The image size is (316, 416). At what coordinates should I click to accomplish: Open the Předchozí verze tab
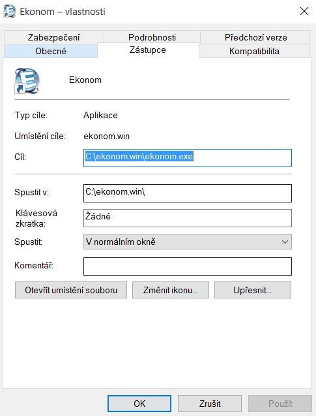(x=255, y=37)
